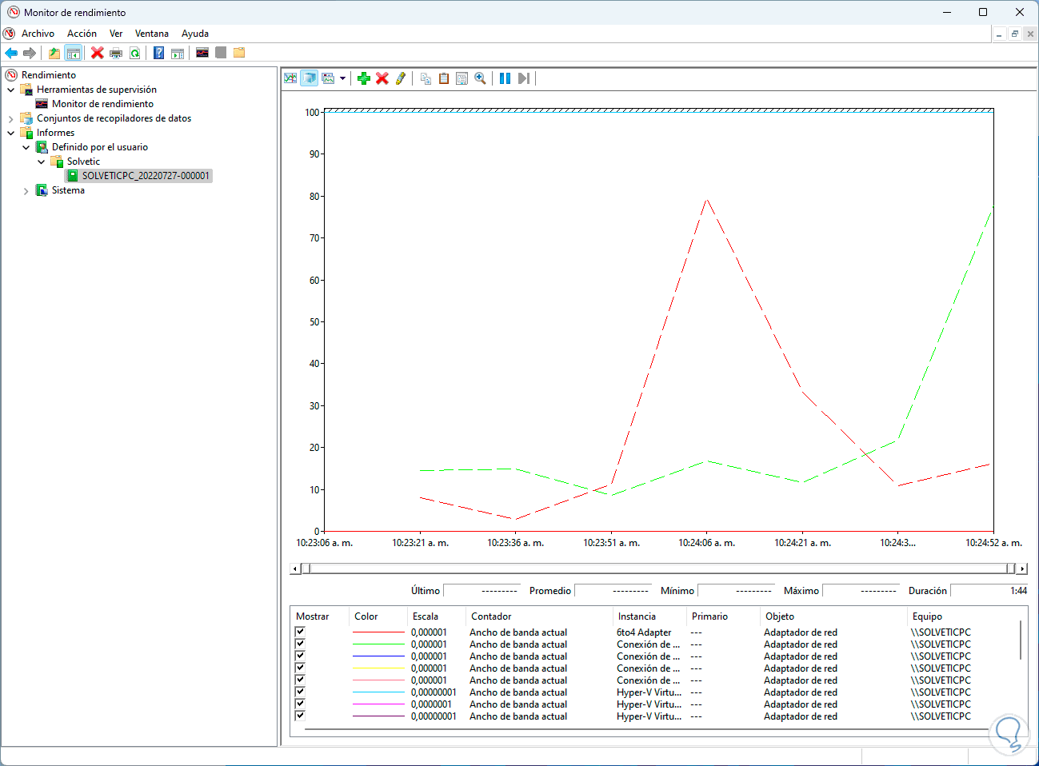
Task: Toggle the checkbox in the last counter row
Action: click(300, 716)
